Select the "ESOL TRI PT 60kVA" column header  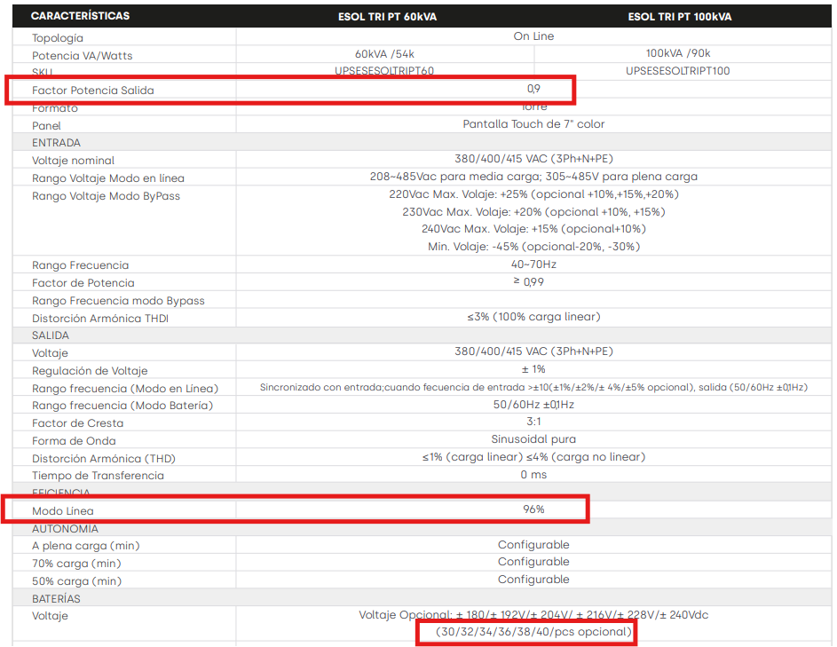point(387,17)
